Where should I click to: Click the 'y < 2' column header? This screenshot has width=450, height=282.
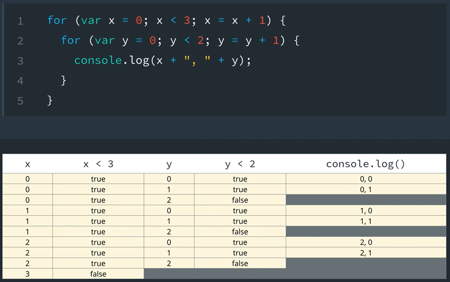[x=240, y=164]
